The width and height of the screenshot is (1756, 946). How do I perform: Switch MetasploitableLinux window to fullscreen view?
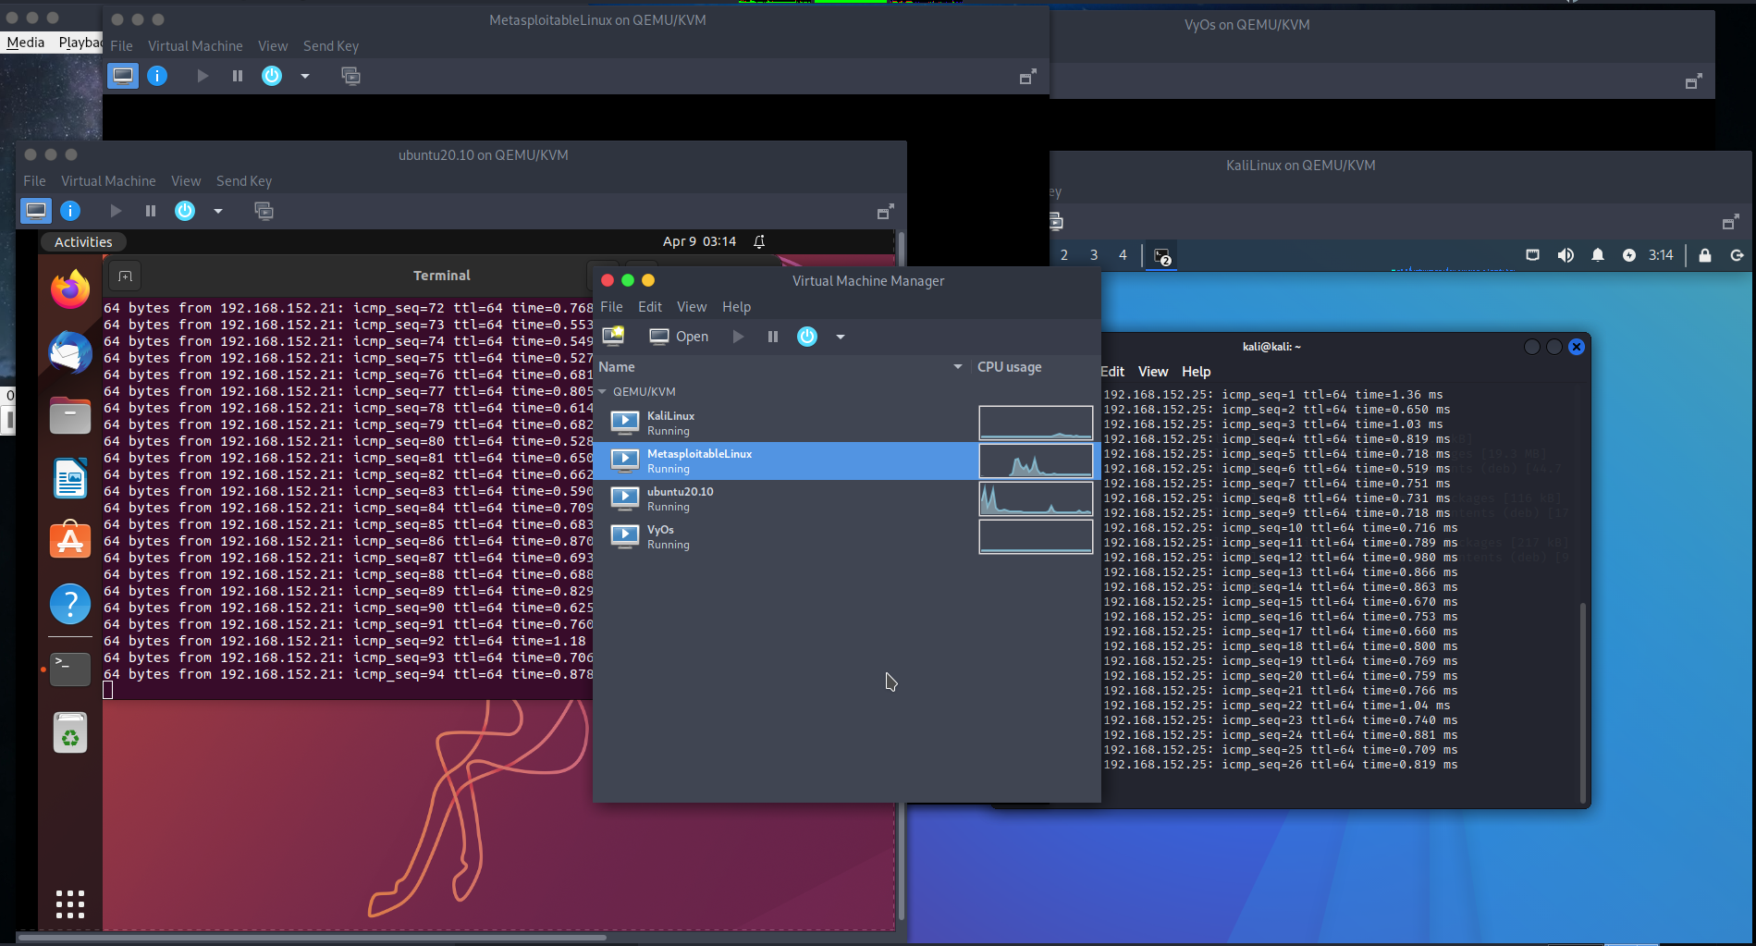(1027, 77)
